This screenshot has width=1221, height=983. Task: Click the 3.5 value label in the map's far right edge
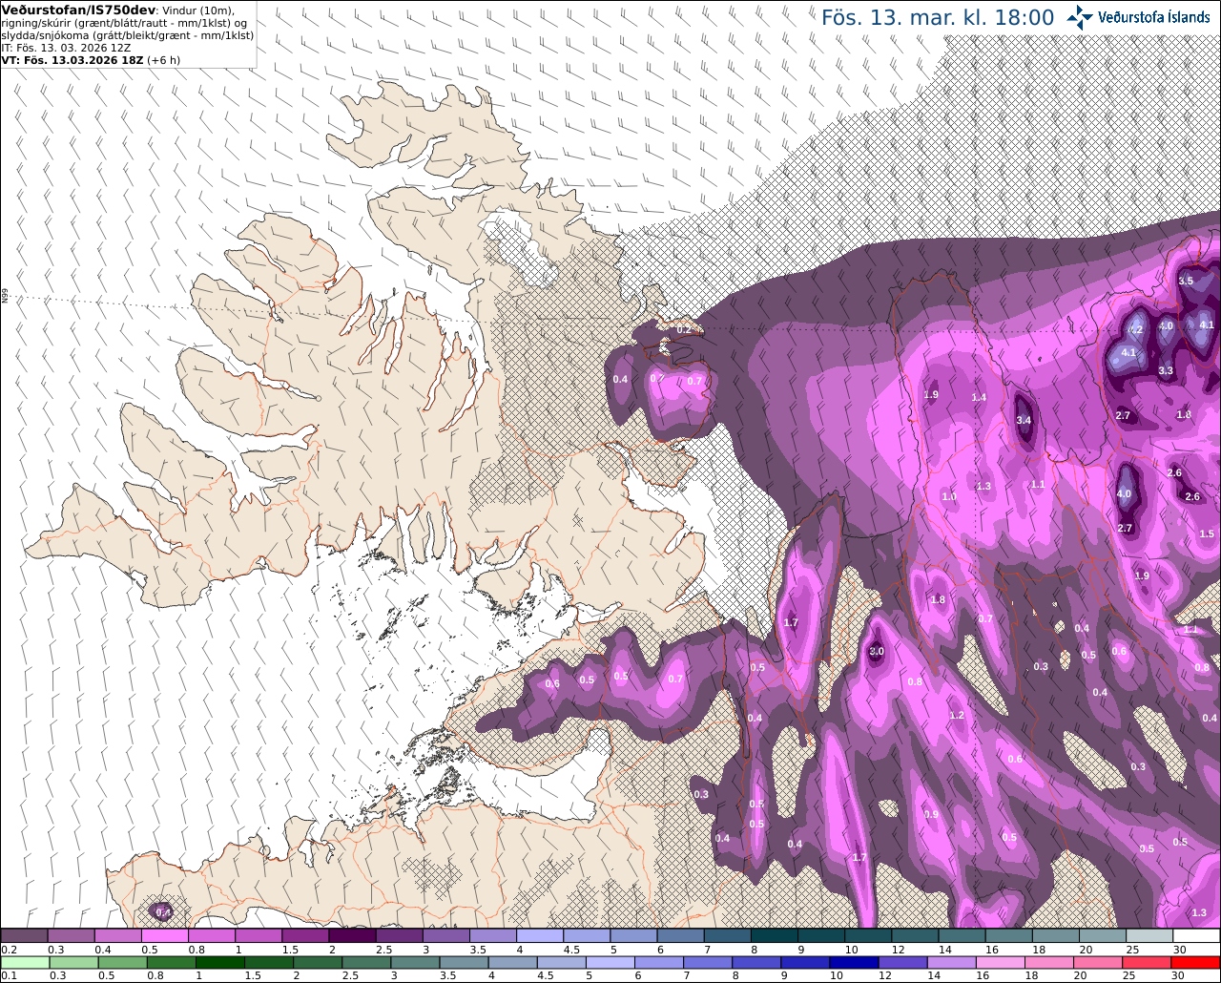(1186, 281)
